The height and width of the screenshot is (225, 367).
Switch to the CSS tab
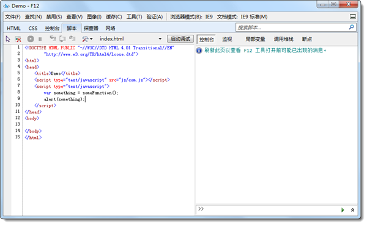click(x=33, y=28)
